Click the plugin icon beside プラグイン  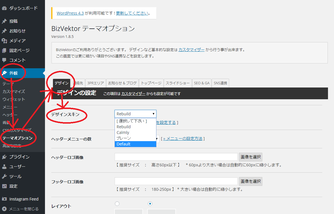[4, 157]
